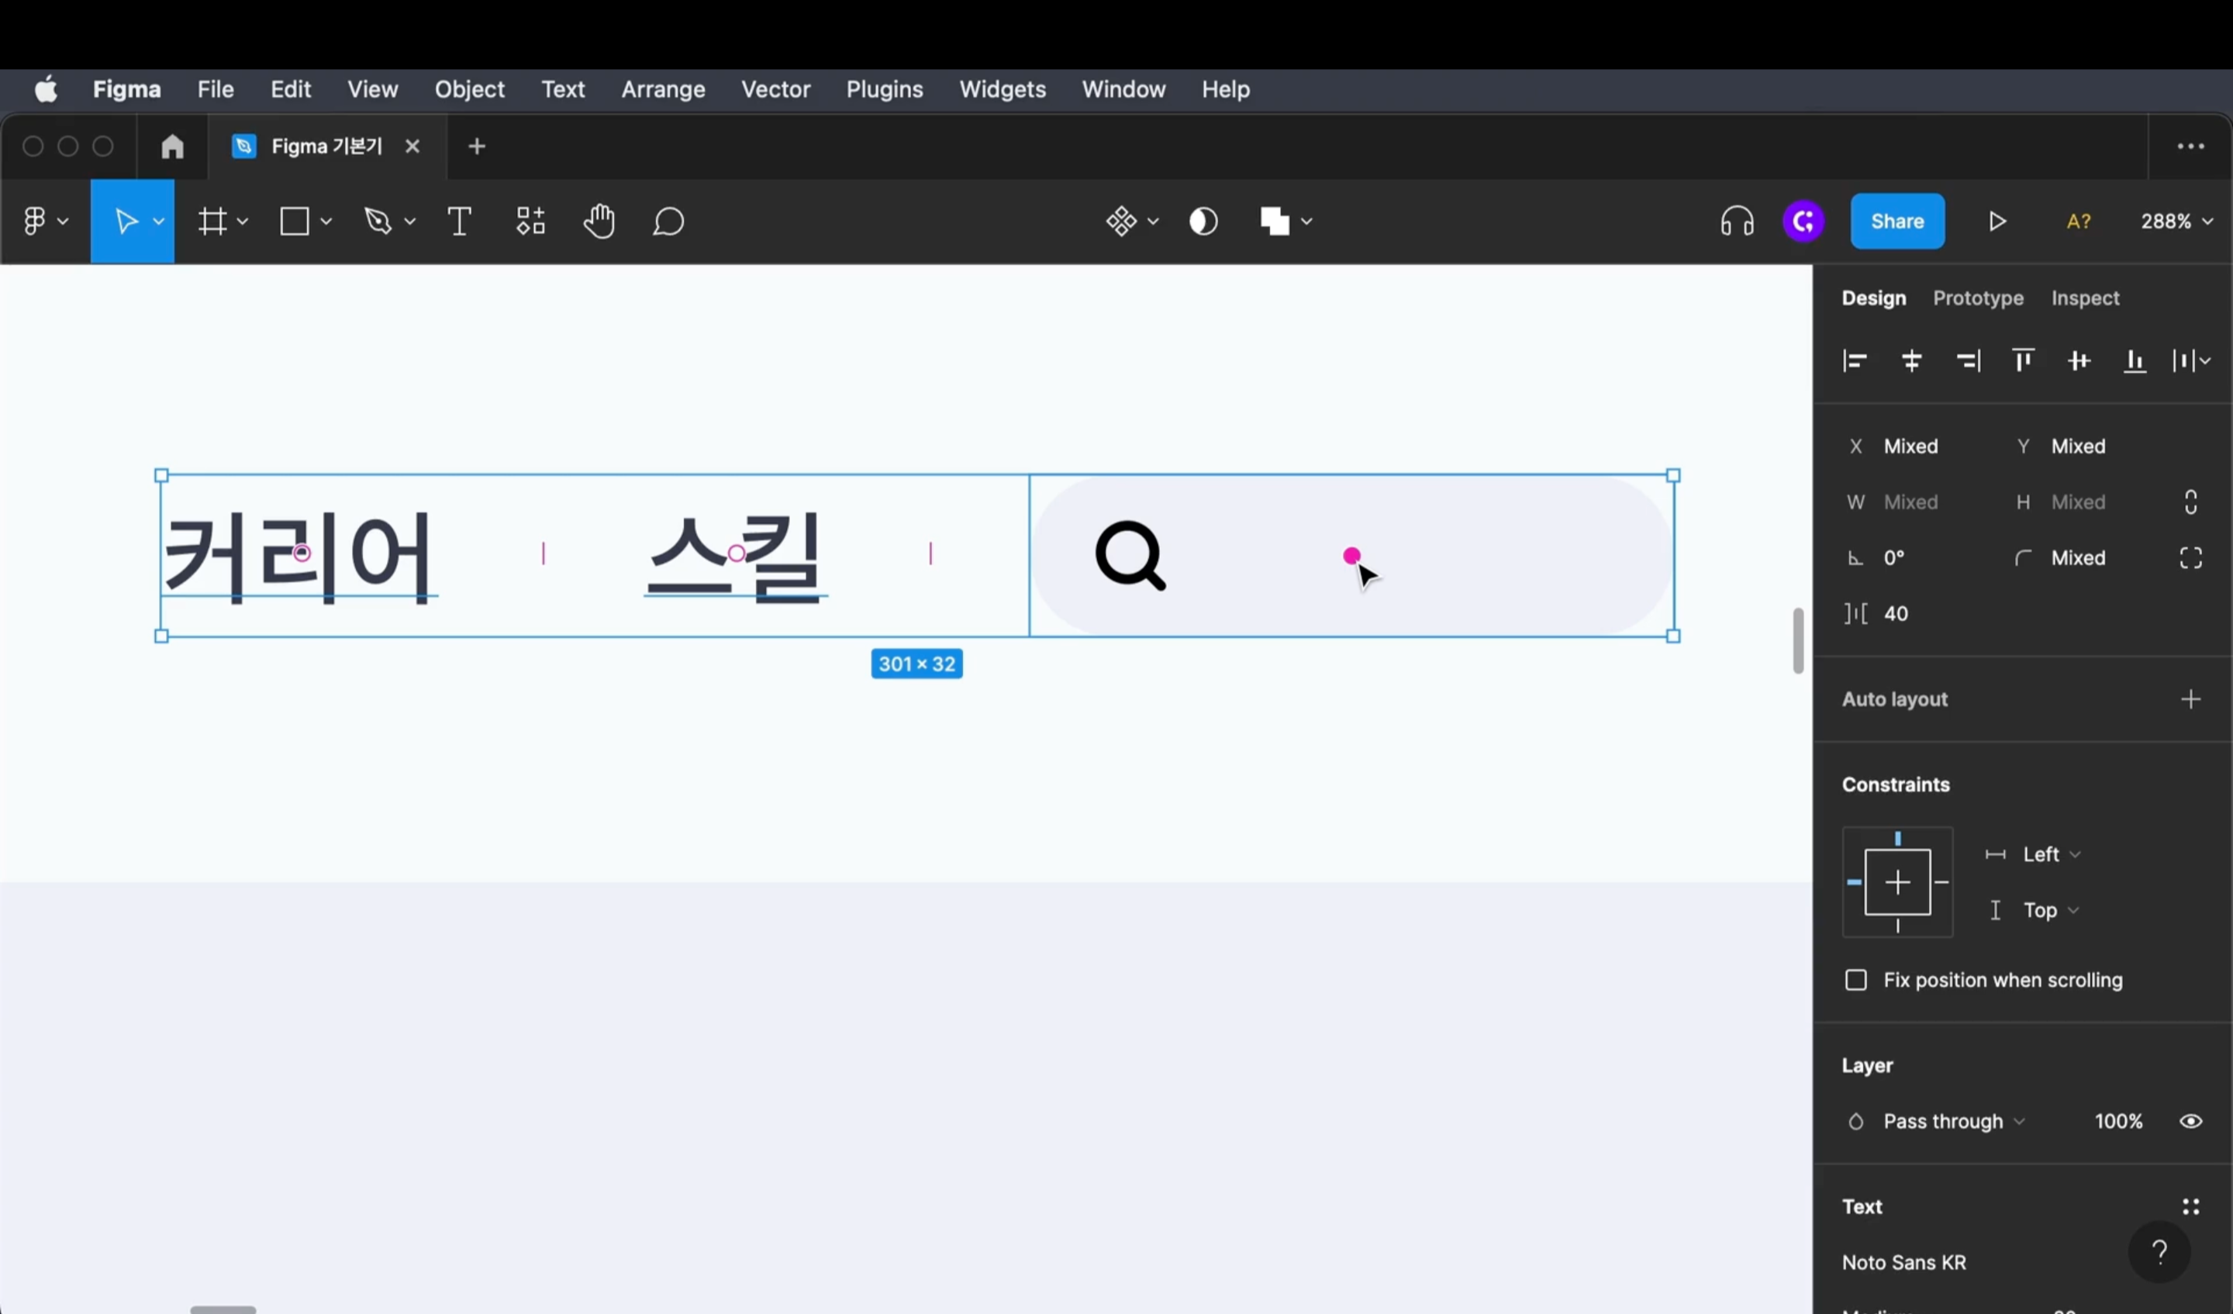Toggle the constrain proportions lock

(2190, 502)
